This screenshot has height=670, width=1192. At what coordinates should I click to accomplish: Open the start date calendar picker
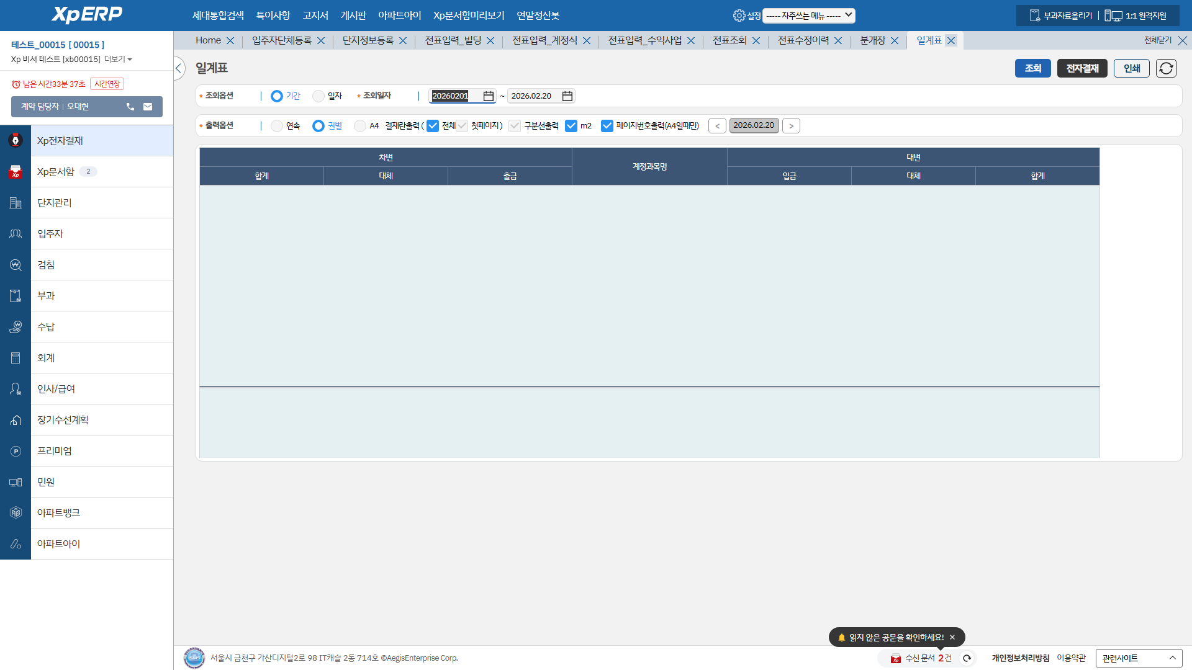point(489,96)
